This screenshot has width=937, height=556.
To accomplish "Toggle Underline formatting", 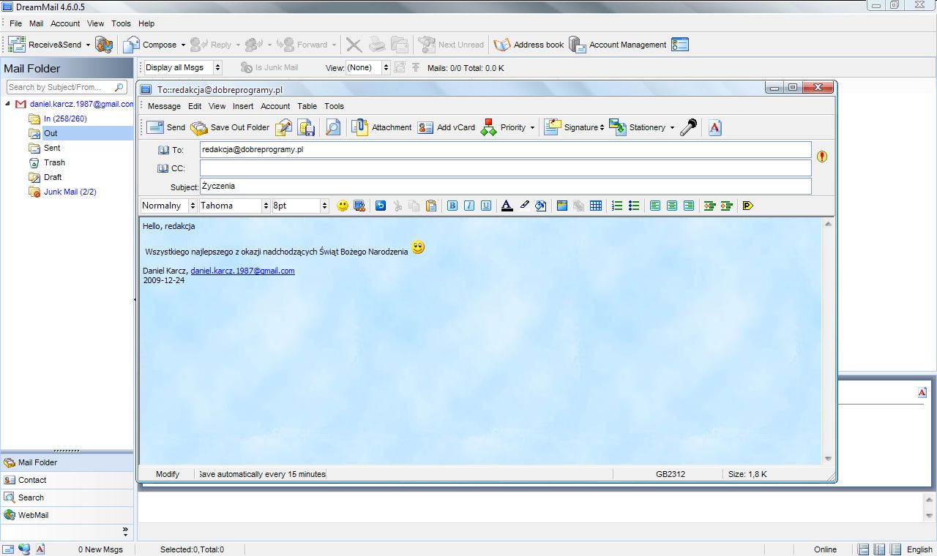I will click(486, 206).
